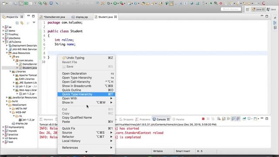
Task: Switch to the Java perspective
Action: 271,10
